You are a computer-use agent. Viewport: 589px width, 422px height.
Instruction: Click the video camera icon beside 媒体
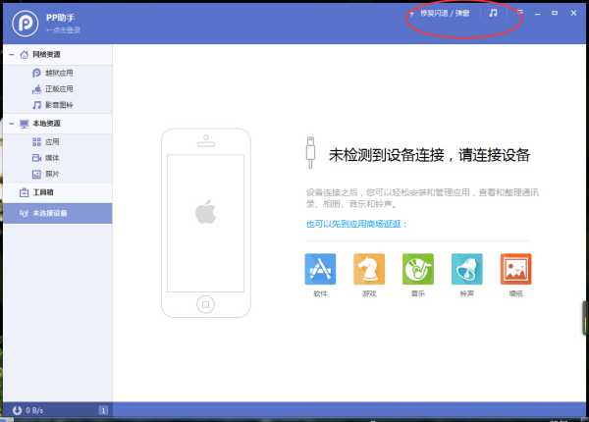point(37,158)
